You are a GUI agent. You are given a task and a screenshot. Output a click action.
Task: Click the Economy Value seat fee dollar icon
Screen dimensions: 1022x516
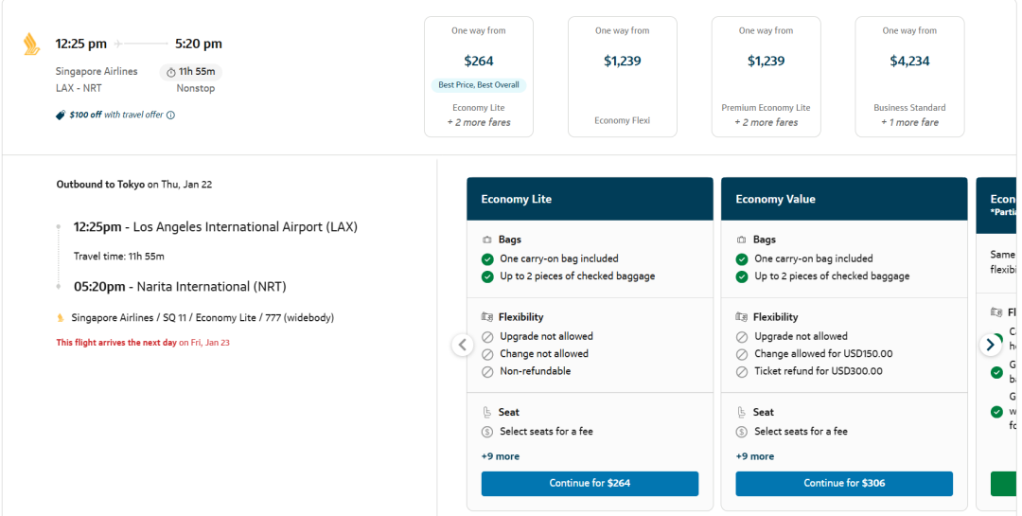[742, 432]
